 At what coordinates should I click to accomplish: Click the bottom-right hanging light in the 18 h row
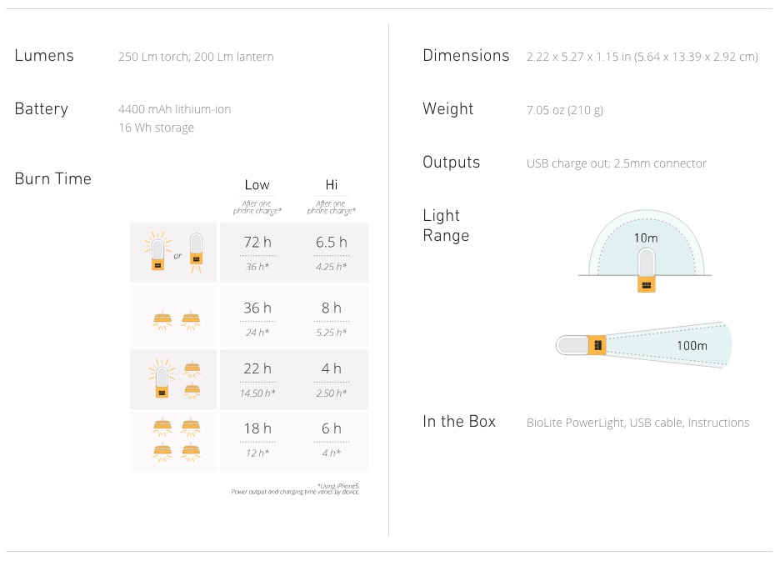pos(191,451)
